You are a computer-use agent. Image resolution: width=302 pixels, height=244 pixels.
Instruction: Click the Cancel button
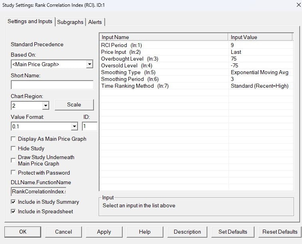64,232
